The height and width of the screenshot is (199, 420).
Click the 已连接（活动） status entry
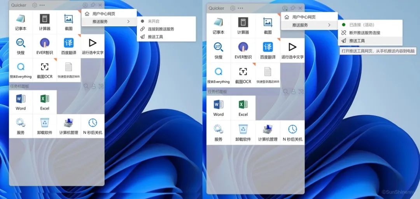(x=370, y=24)
